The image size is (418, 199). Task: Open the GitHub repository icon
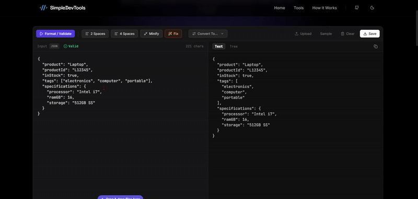click(357, 8)
